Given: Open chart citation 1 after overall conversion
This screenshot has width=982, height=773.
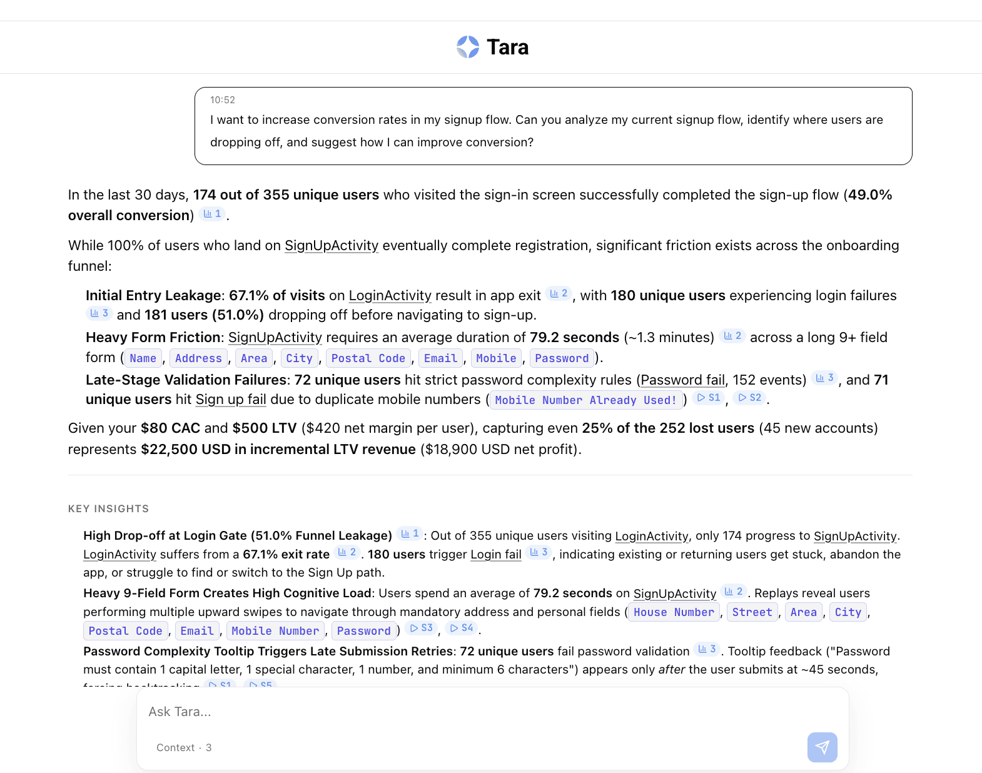Looking at the screenshot, I should click(x=213, y=214).
